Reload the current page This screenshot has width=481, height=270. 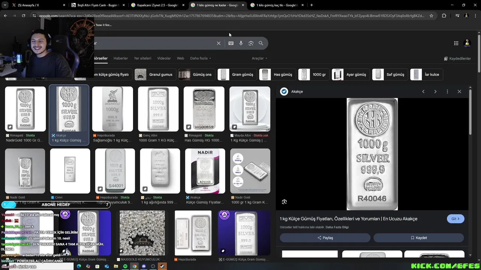pos(23,16)
